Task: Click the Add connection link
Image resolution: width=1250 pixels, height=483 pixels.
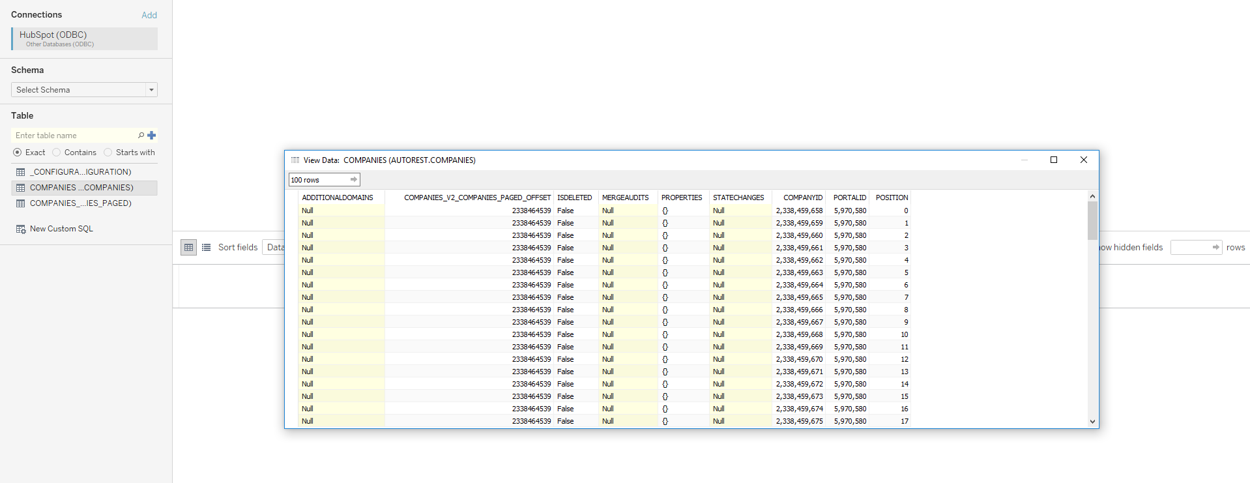Action: [149, 15]
